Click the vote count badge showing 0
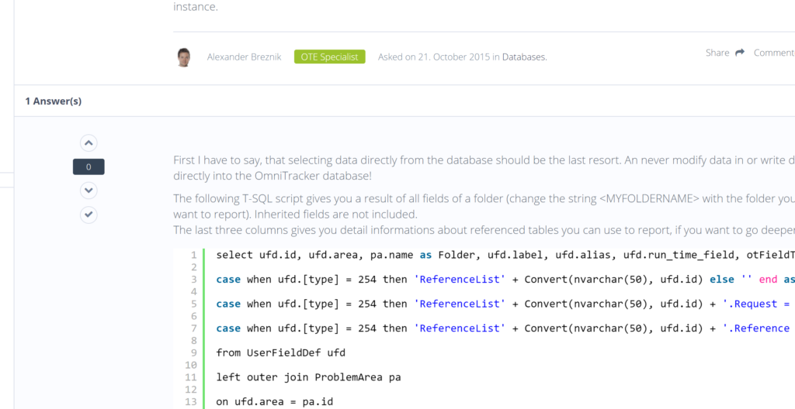The height and width of the screenshot is (409, 795). (x=89, y=167)
